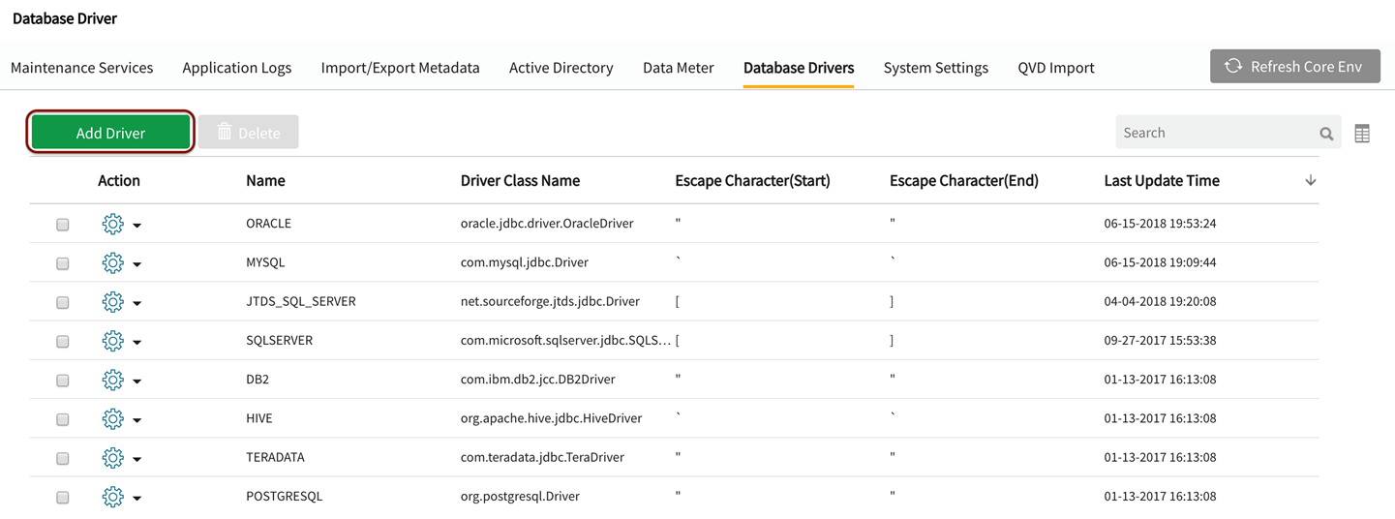This screenshot has height=519, width=1395.
Task: Tick the MYSQL row checkbox
Action: pyautogui.click(x=63, y=263)
